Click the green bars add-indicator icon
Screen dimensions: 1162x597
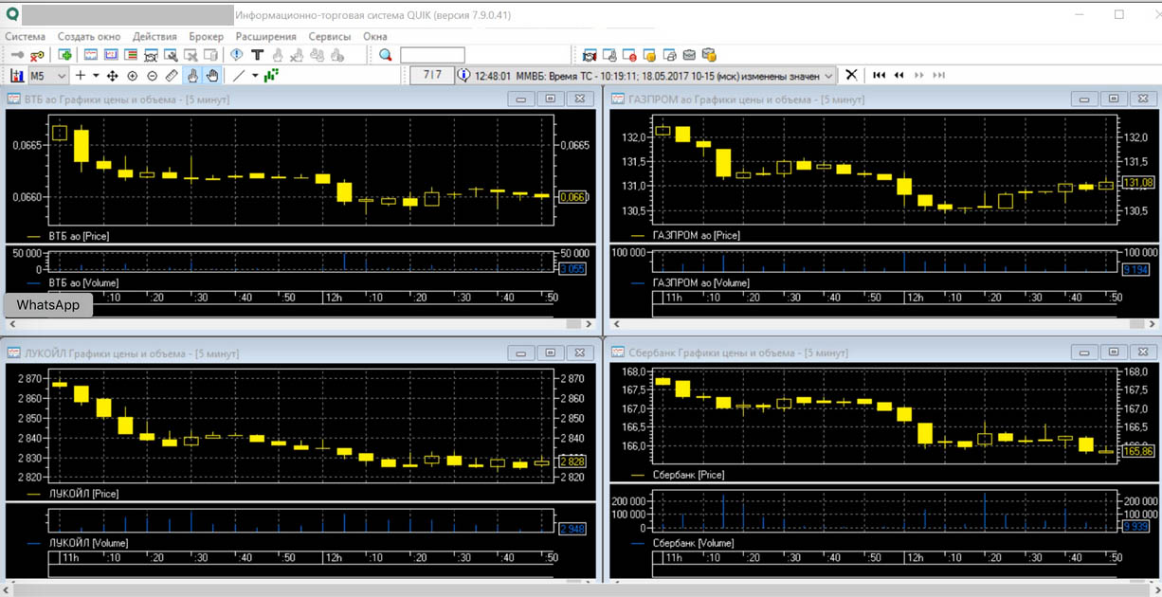point(271,75)
